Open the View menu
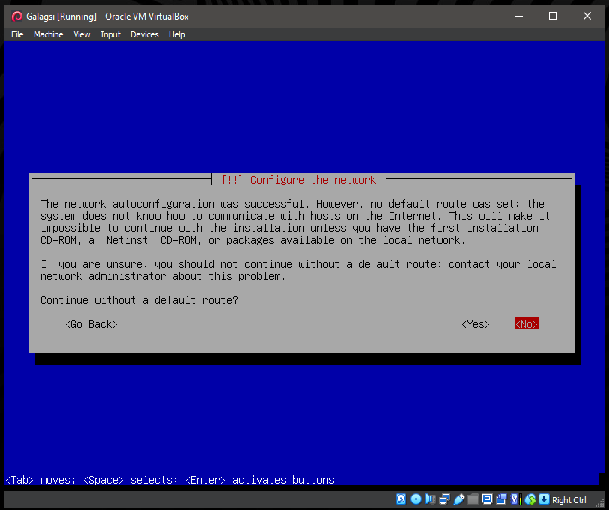The image size is (609, 510). [x=82, y=34]
